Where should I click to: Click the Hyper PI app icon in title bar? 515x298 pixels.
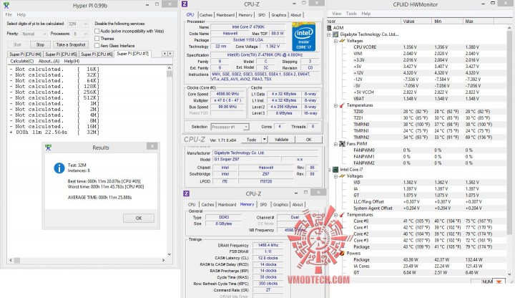pos(6,5)
